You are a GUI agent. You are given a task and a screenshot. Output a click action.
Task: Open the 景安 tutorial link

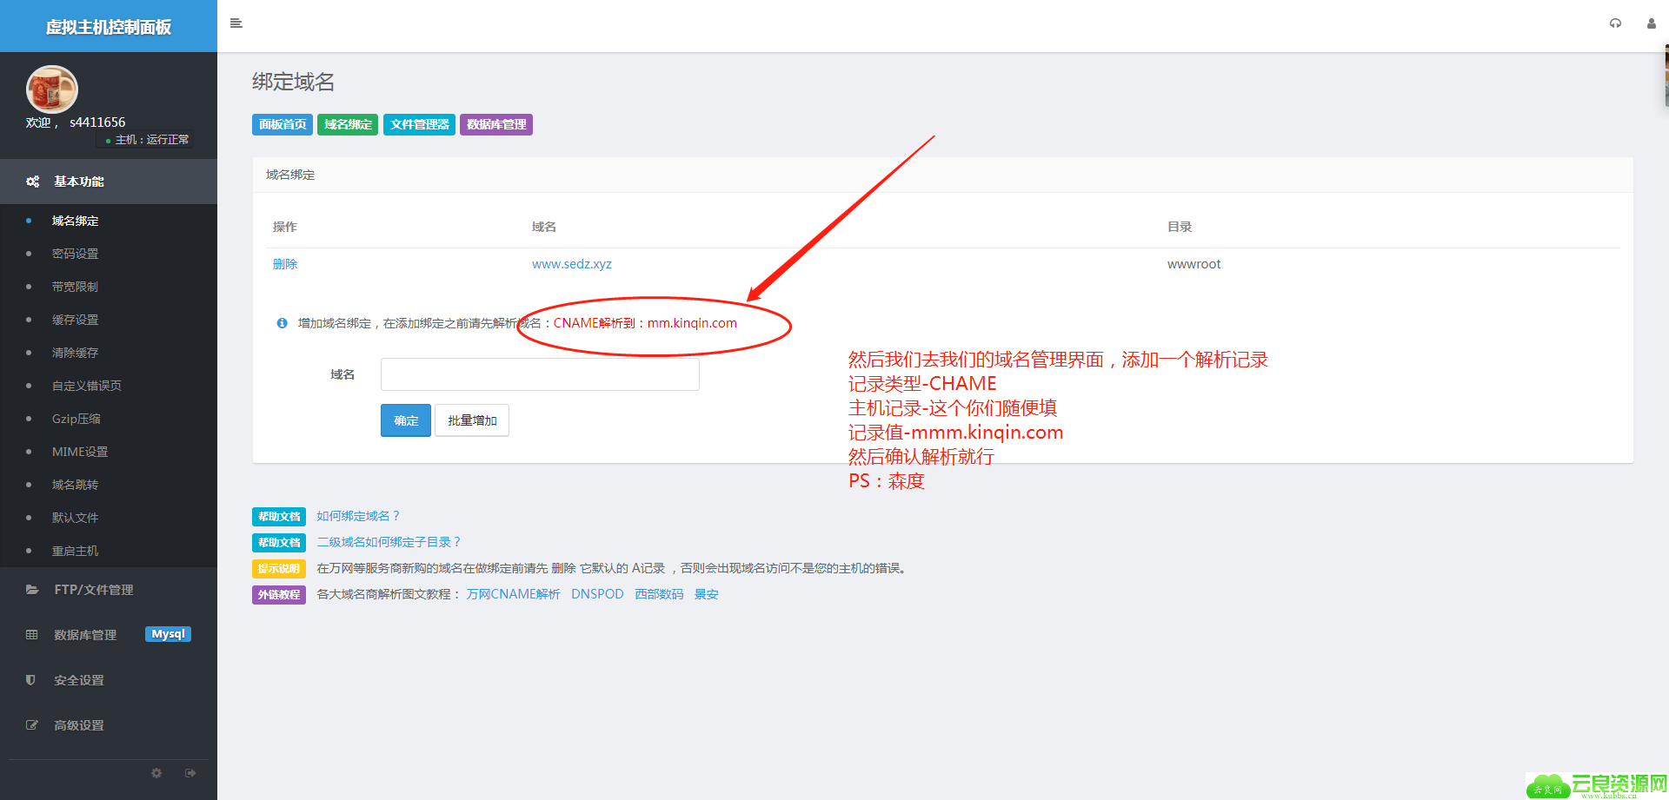click(706, 594)
